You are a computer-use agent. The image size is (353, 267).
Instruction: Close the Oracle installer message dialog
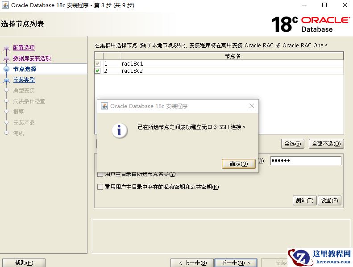click(252, 106)
